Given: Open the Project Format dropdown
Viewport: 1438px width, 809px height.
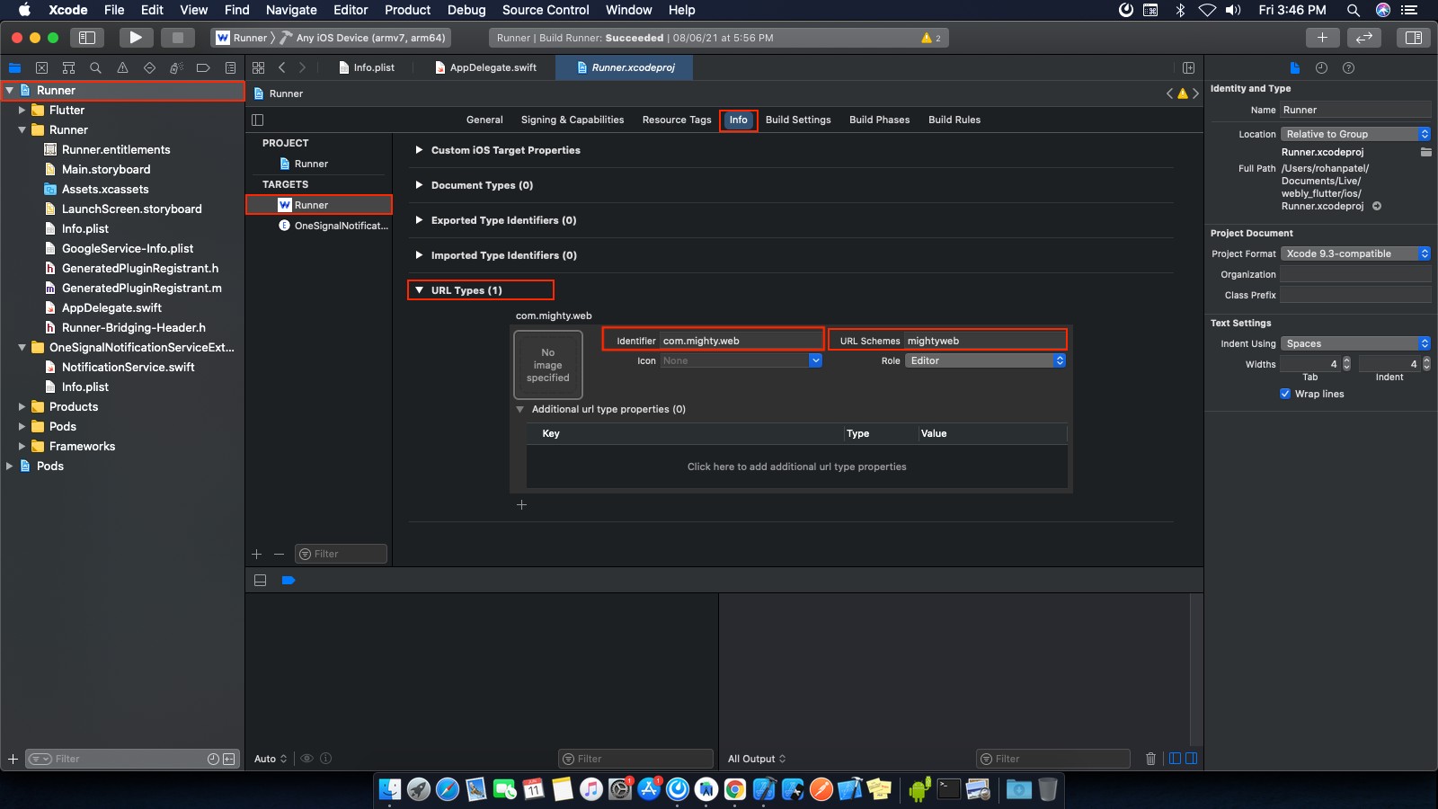Looking at the screenshot, I should 1355,253.
